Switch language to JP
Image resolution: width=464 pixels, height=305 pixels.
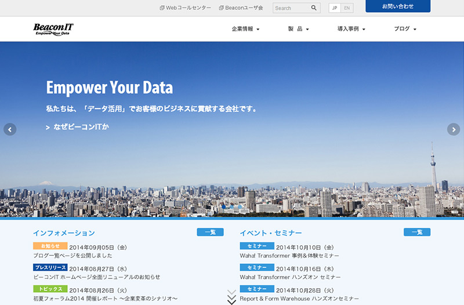335,8
